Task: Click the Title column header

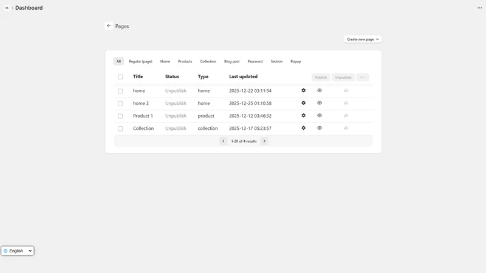Action: pyautogui.click(x=138, y=76)
